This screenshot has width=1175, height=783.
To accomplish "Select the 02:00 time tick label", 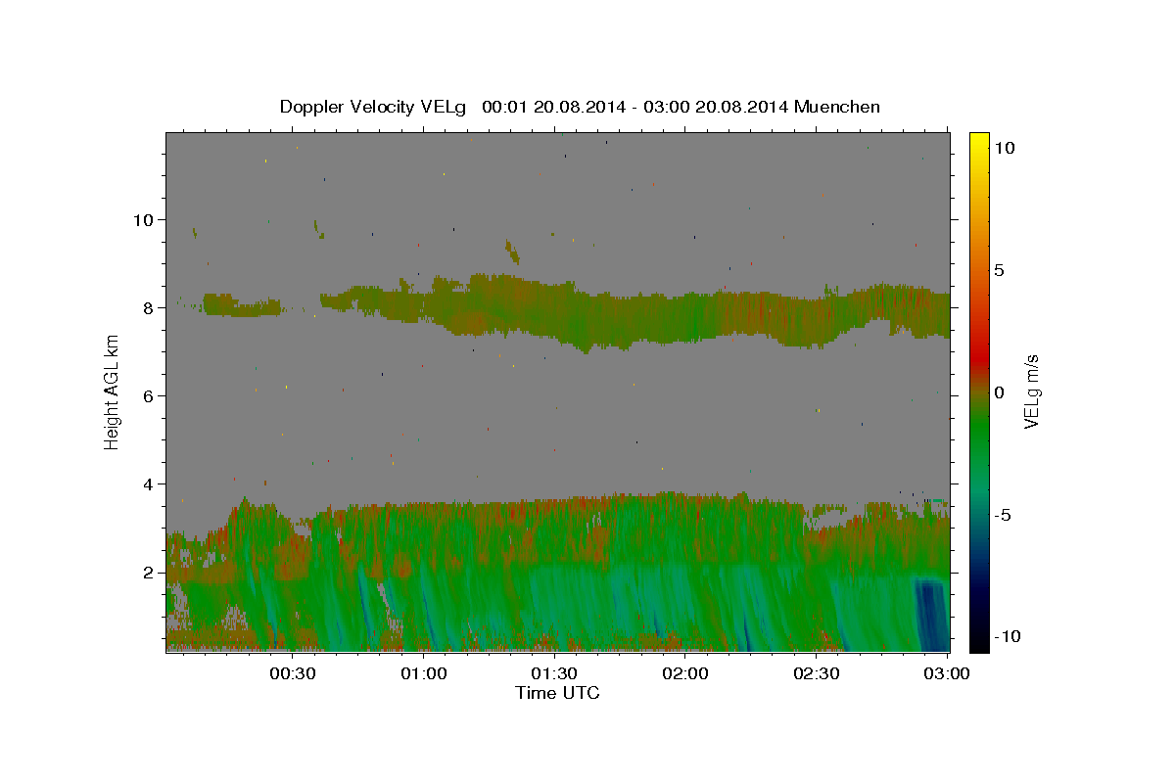I will coord(685,674).
